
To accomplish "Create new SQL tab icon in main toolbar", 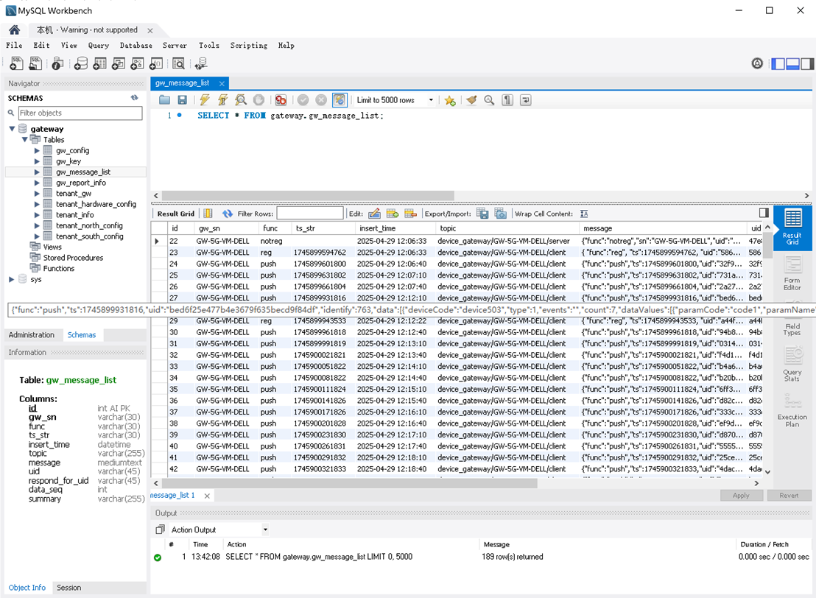I will tap(16, 63).
